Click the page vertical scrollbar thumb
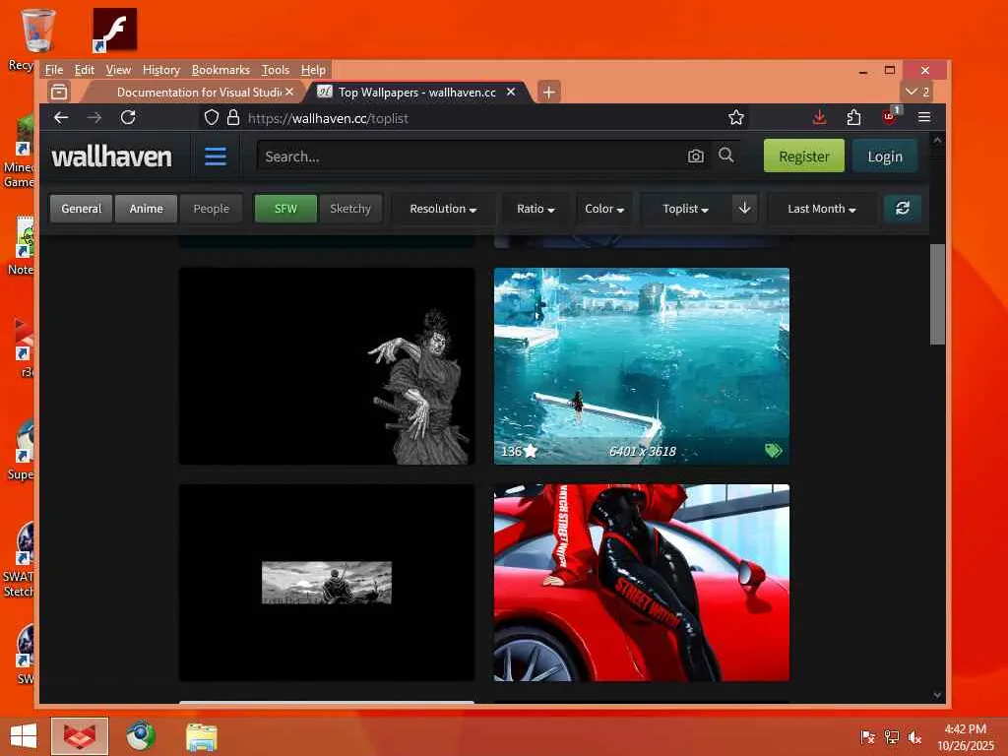The height and width of the screenshot is (756, 1008). pos(937,293)
